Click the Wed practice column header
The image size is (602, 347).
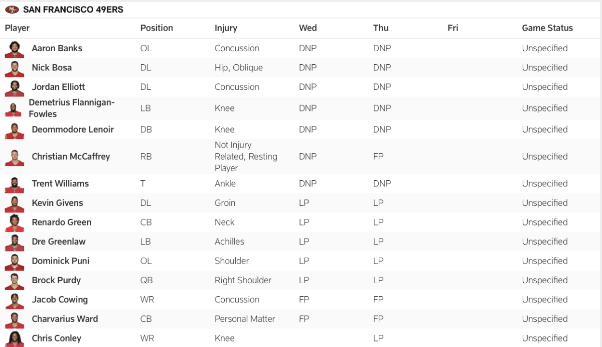click(x=308, y=28)
